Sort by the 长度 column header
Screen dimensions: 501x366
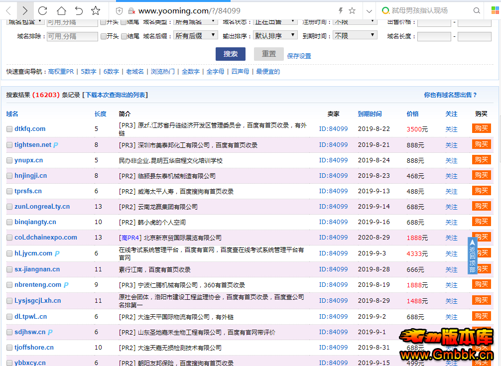click(100, 114)
